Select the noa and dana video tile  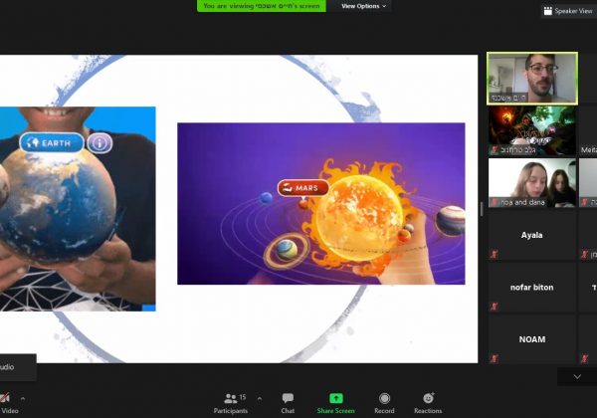pos(532,183)
